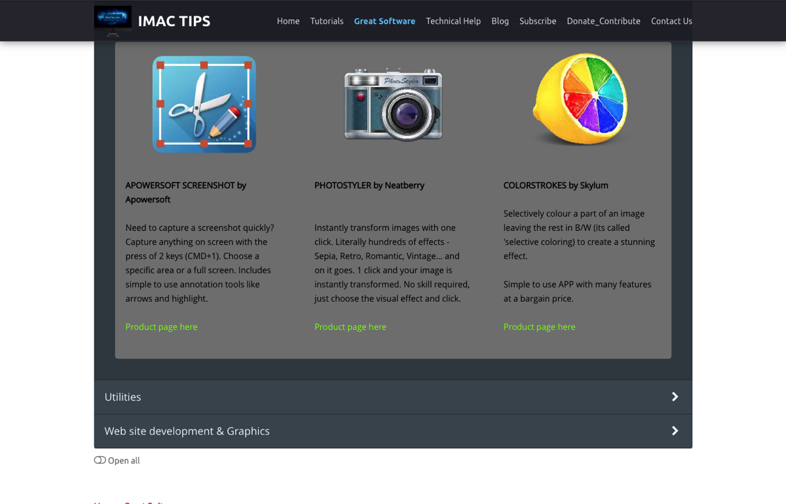The image size is (786, 504).
Task: Click the PHOTOSTYLER by Neatberry heading
Action: 369,185
